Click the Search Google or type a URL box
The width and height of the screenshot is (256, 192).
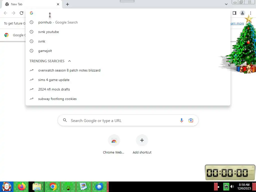pos(128,120)
